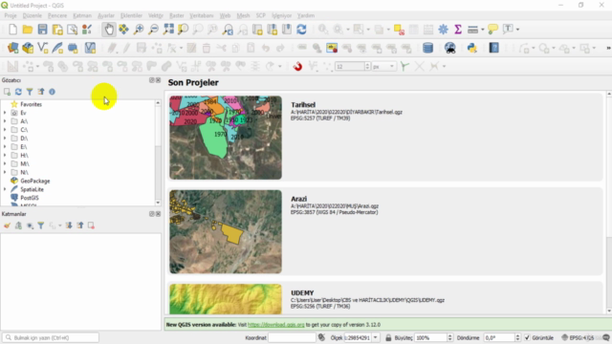
Task: Click the Arazi project thumbnail
Action: tap(226, 231)
